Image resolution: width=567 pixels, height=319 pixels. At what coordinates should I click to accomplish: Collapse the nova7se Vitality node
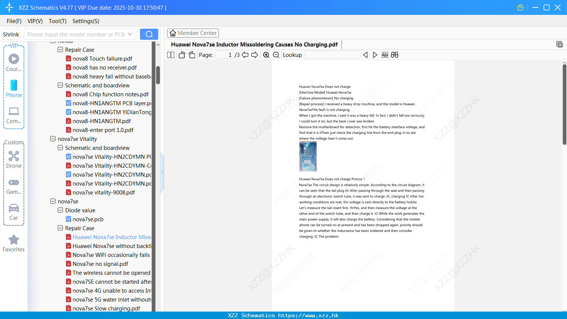click(53, 139)
